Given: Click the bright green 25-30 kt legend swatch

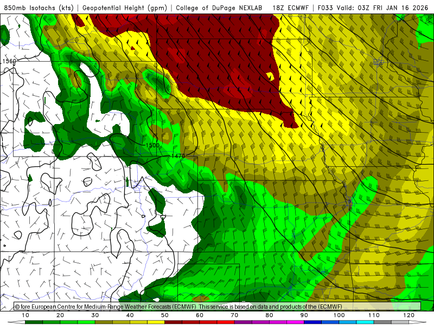Looking at the screenshot, I should tap(86, 322).
